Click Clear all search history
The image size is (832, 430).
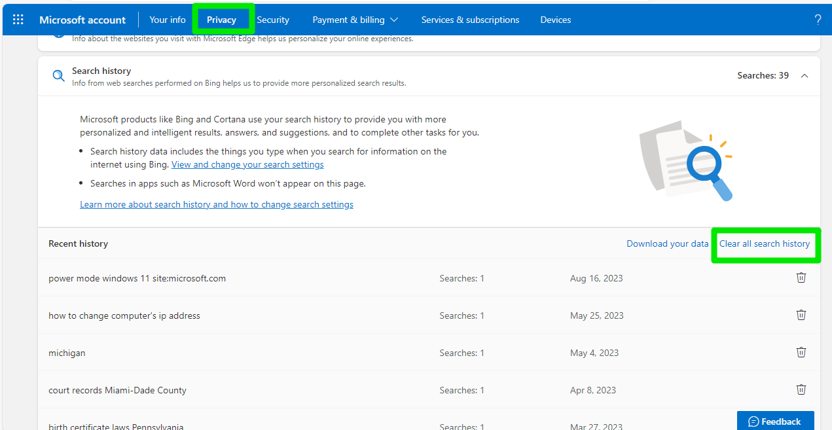coord(765,243)
